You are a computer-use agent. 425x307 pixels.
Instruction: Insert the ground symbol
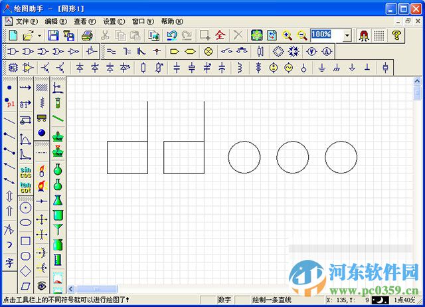point(321,68)
